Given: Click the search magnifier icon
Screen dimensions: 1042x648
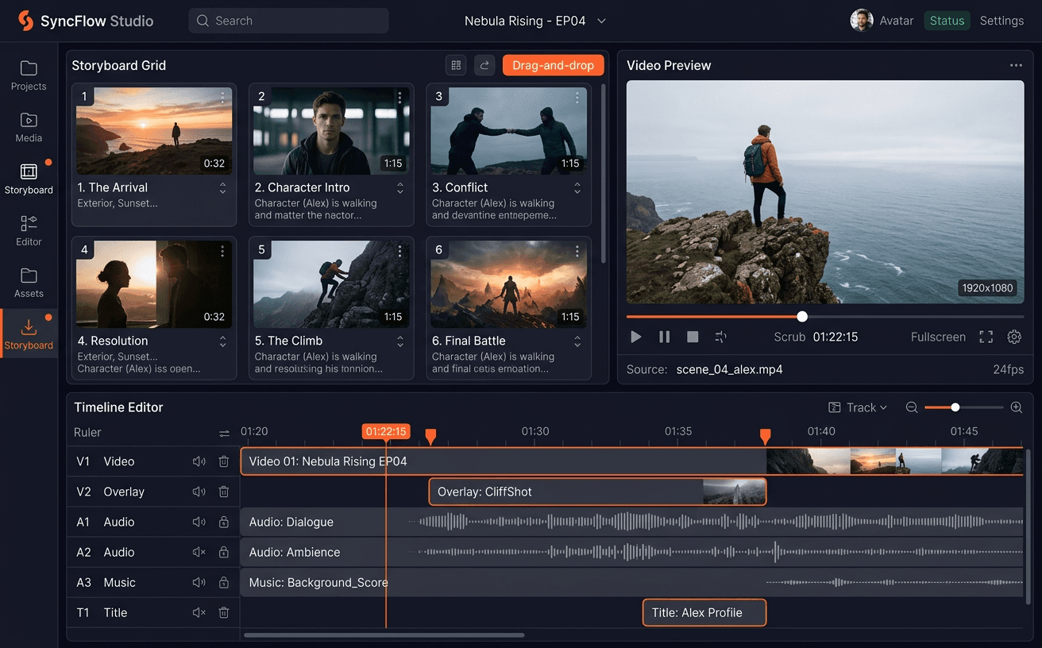Looking at the screenshot, I should point(203,21).
